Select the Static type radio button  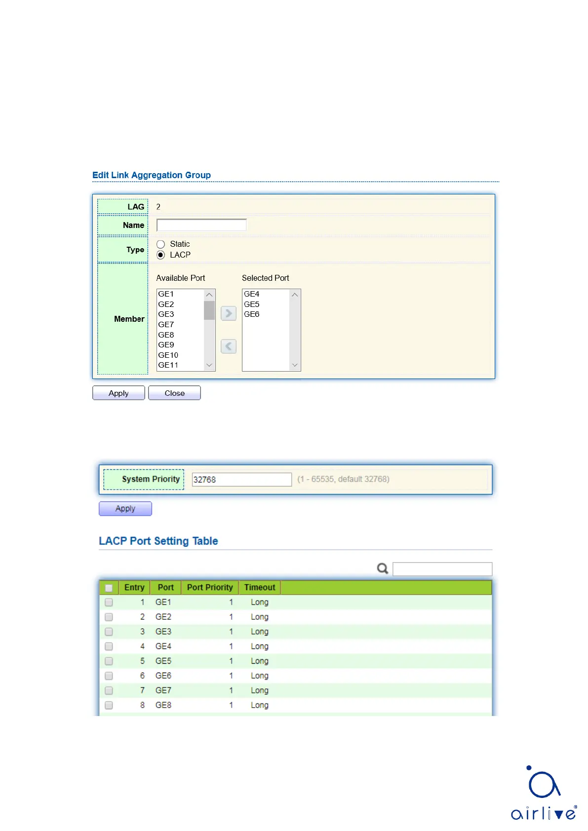tap(160, 244)
